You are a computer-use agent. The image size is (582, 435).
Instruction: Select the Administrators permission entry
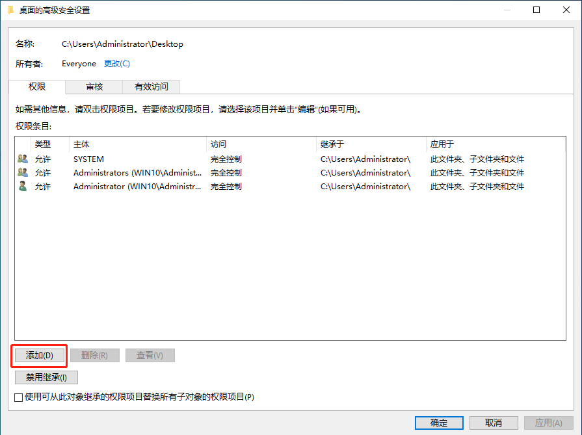(130, 172)
